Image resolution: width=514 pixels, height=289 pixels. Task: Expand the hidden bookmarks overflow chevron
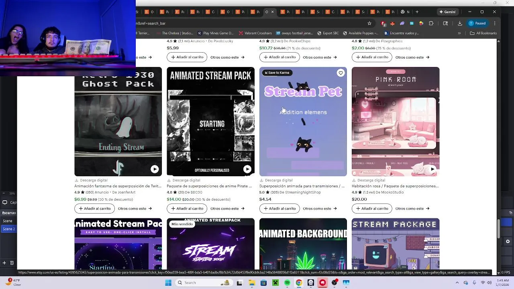tap(459, 33)
